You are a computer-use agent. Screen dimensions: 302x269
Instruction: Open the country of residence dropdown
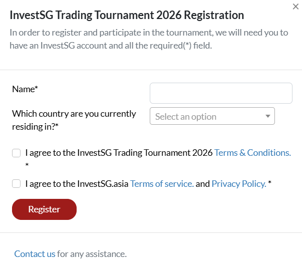point(212,116)
